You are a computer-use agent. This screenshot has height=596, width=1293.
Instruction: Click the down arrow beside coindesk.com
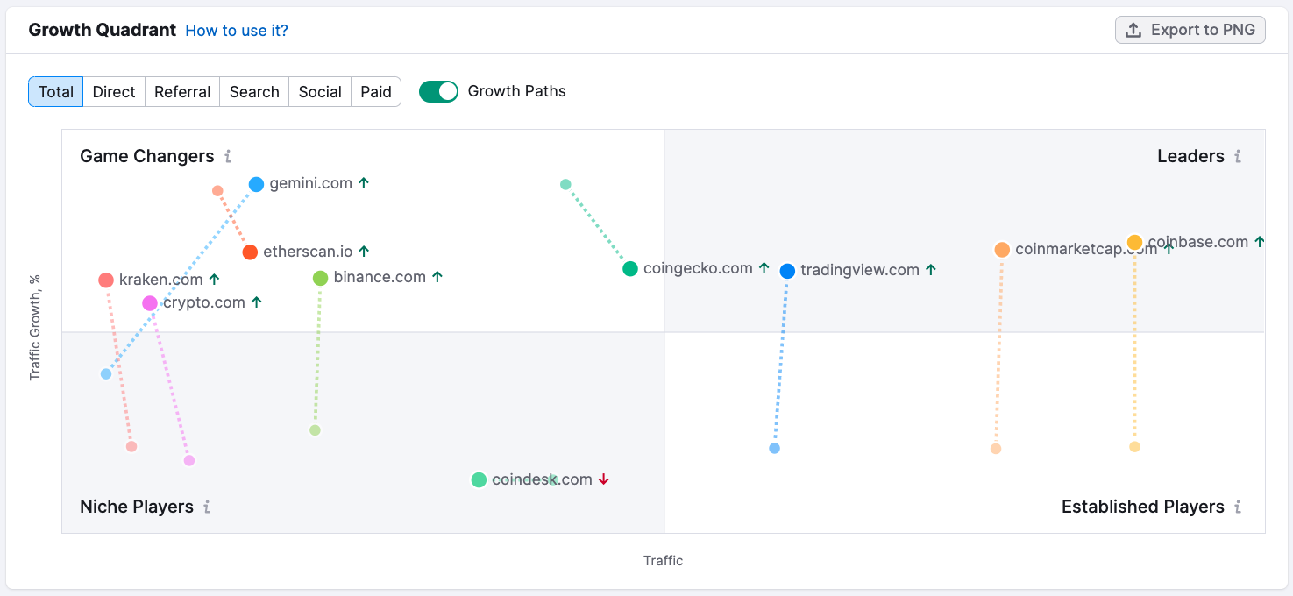pyautogui.click(x=603, y=479)
